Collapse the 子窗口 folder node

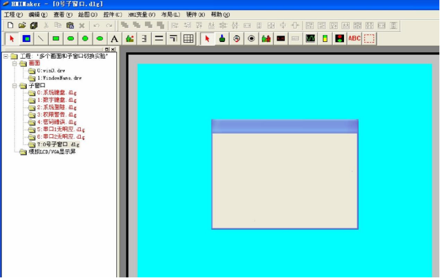(15, 86)
